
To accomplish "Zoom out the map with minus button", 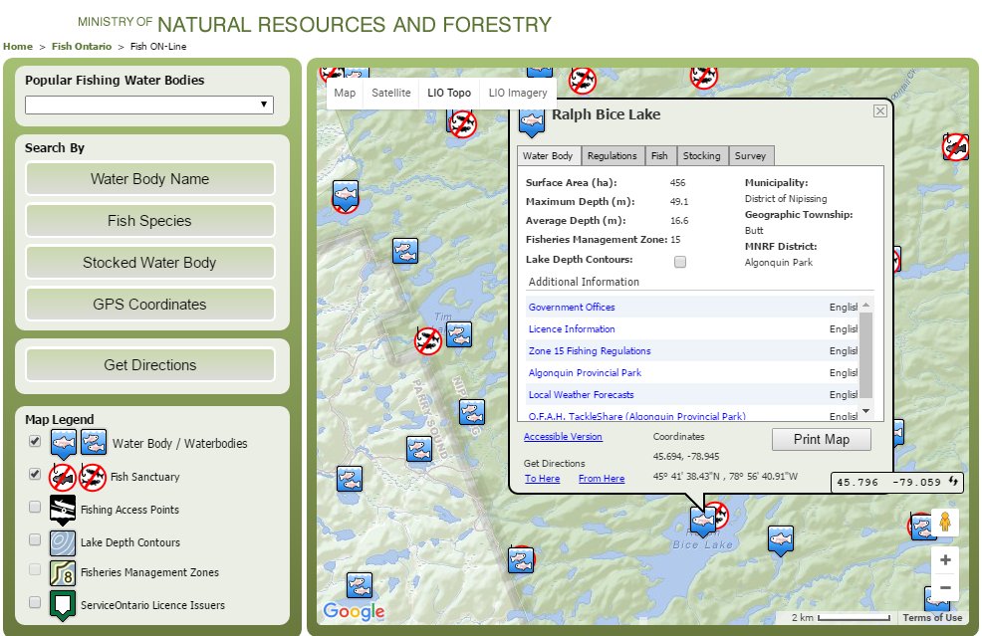I will (x=945, y=588).
